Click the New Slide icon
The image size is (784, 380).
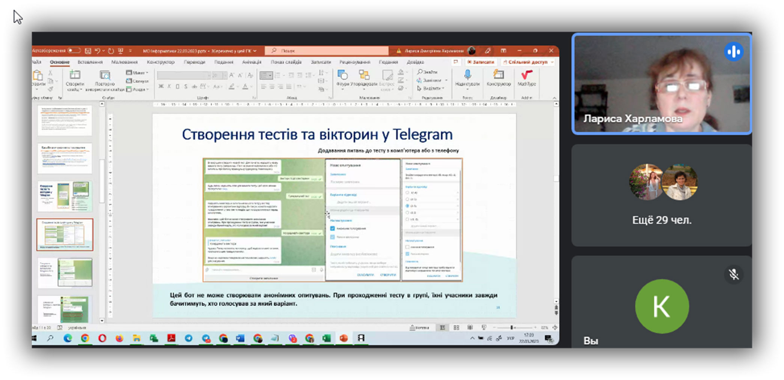click(75, 75)
